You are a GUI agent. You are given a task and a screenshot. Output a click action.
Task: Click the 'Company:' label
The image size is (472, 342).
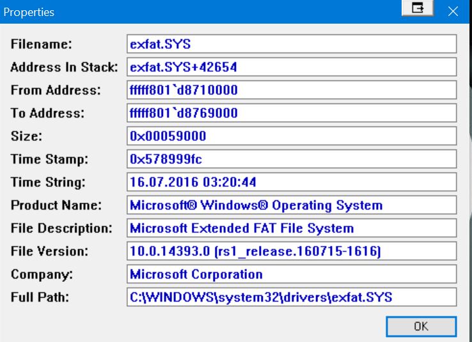click(42, 275)
